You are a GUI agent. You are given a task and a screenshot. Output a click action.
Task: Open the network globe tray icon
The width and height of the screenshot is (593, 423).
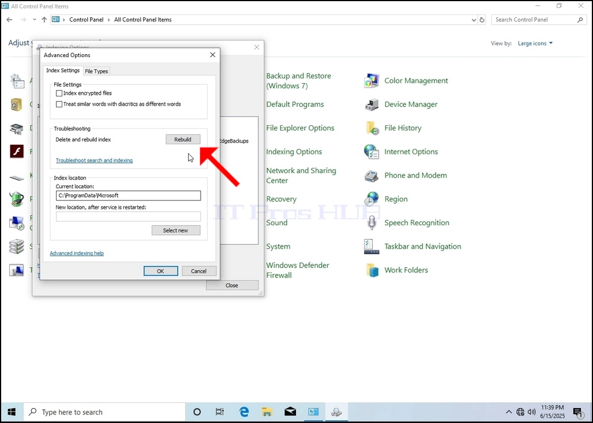coord(520,412)
